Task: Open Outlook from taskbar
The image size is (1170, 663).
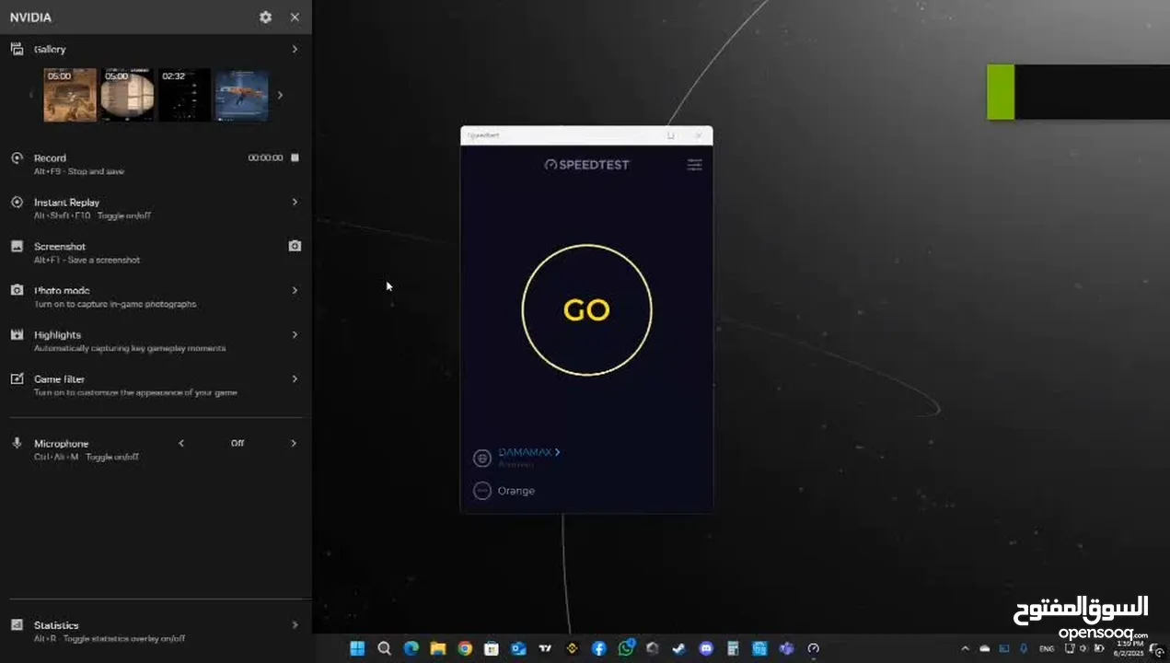Action: 518,648
